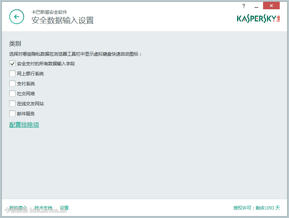Check the 社交网络 option

[x=12, y=93]
